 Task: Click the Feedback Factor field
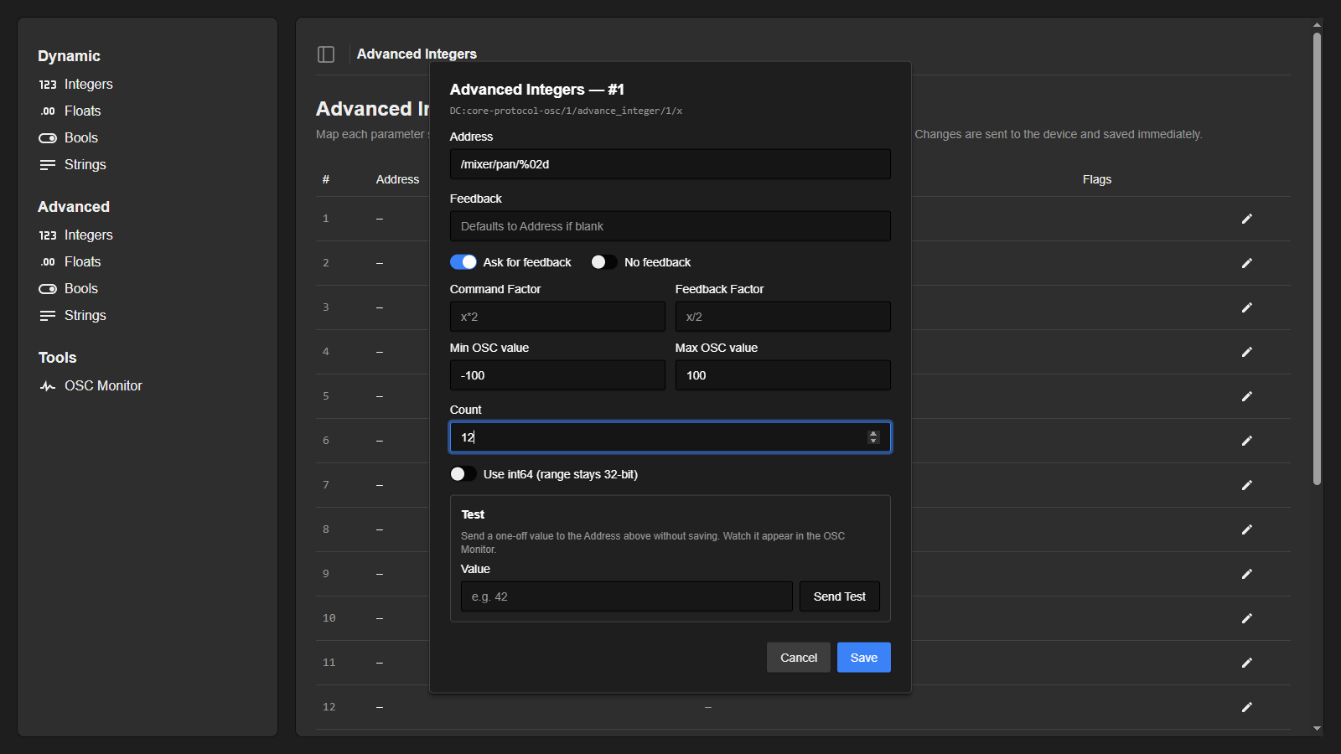[x=783, y=317]
